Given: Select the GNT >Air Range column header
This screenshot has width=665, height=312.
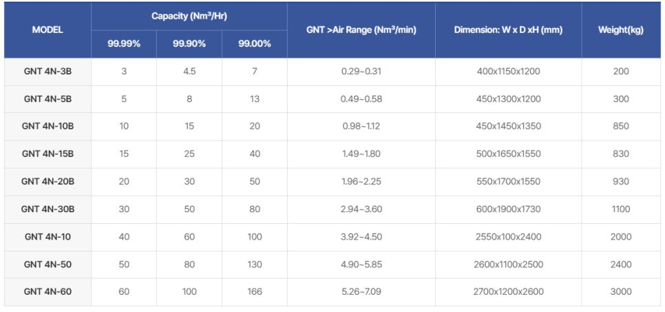Looking at the screenshot, I should 361,30.
